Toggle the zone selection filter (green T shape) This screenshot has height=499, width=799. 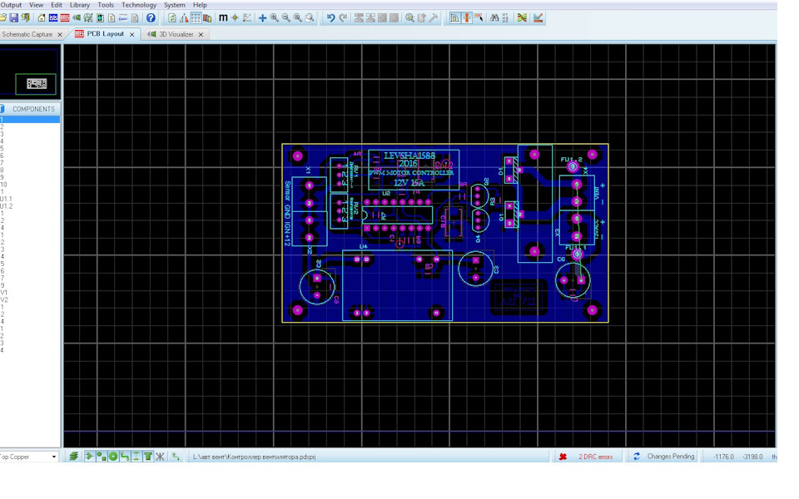(148, 457)
